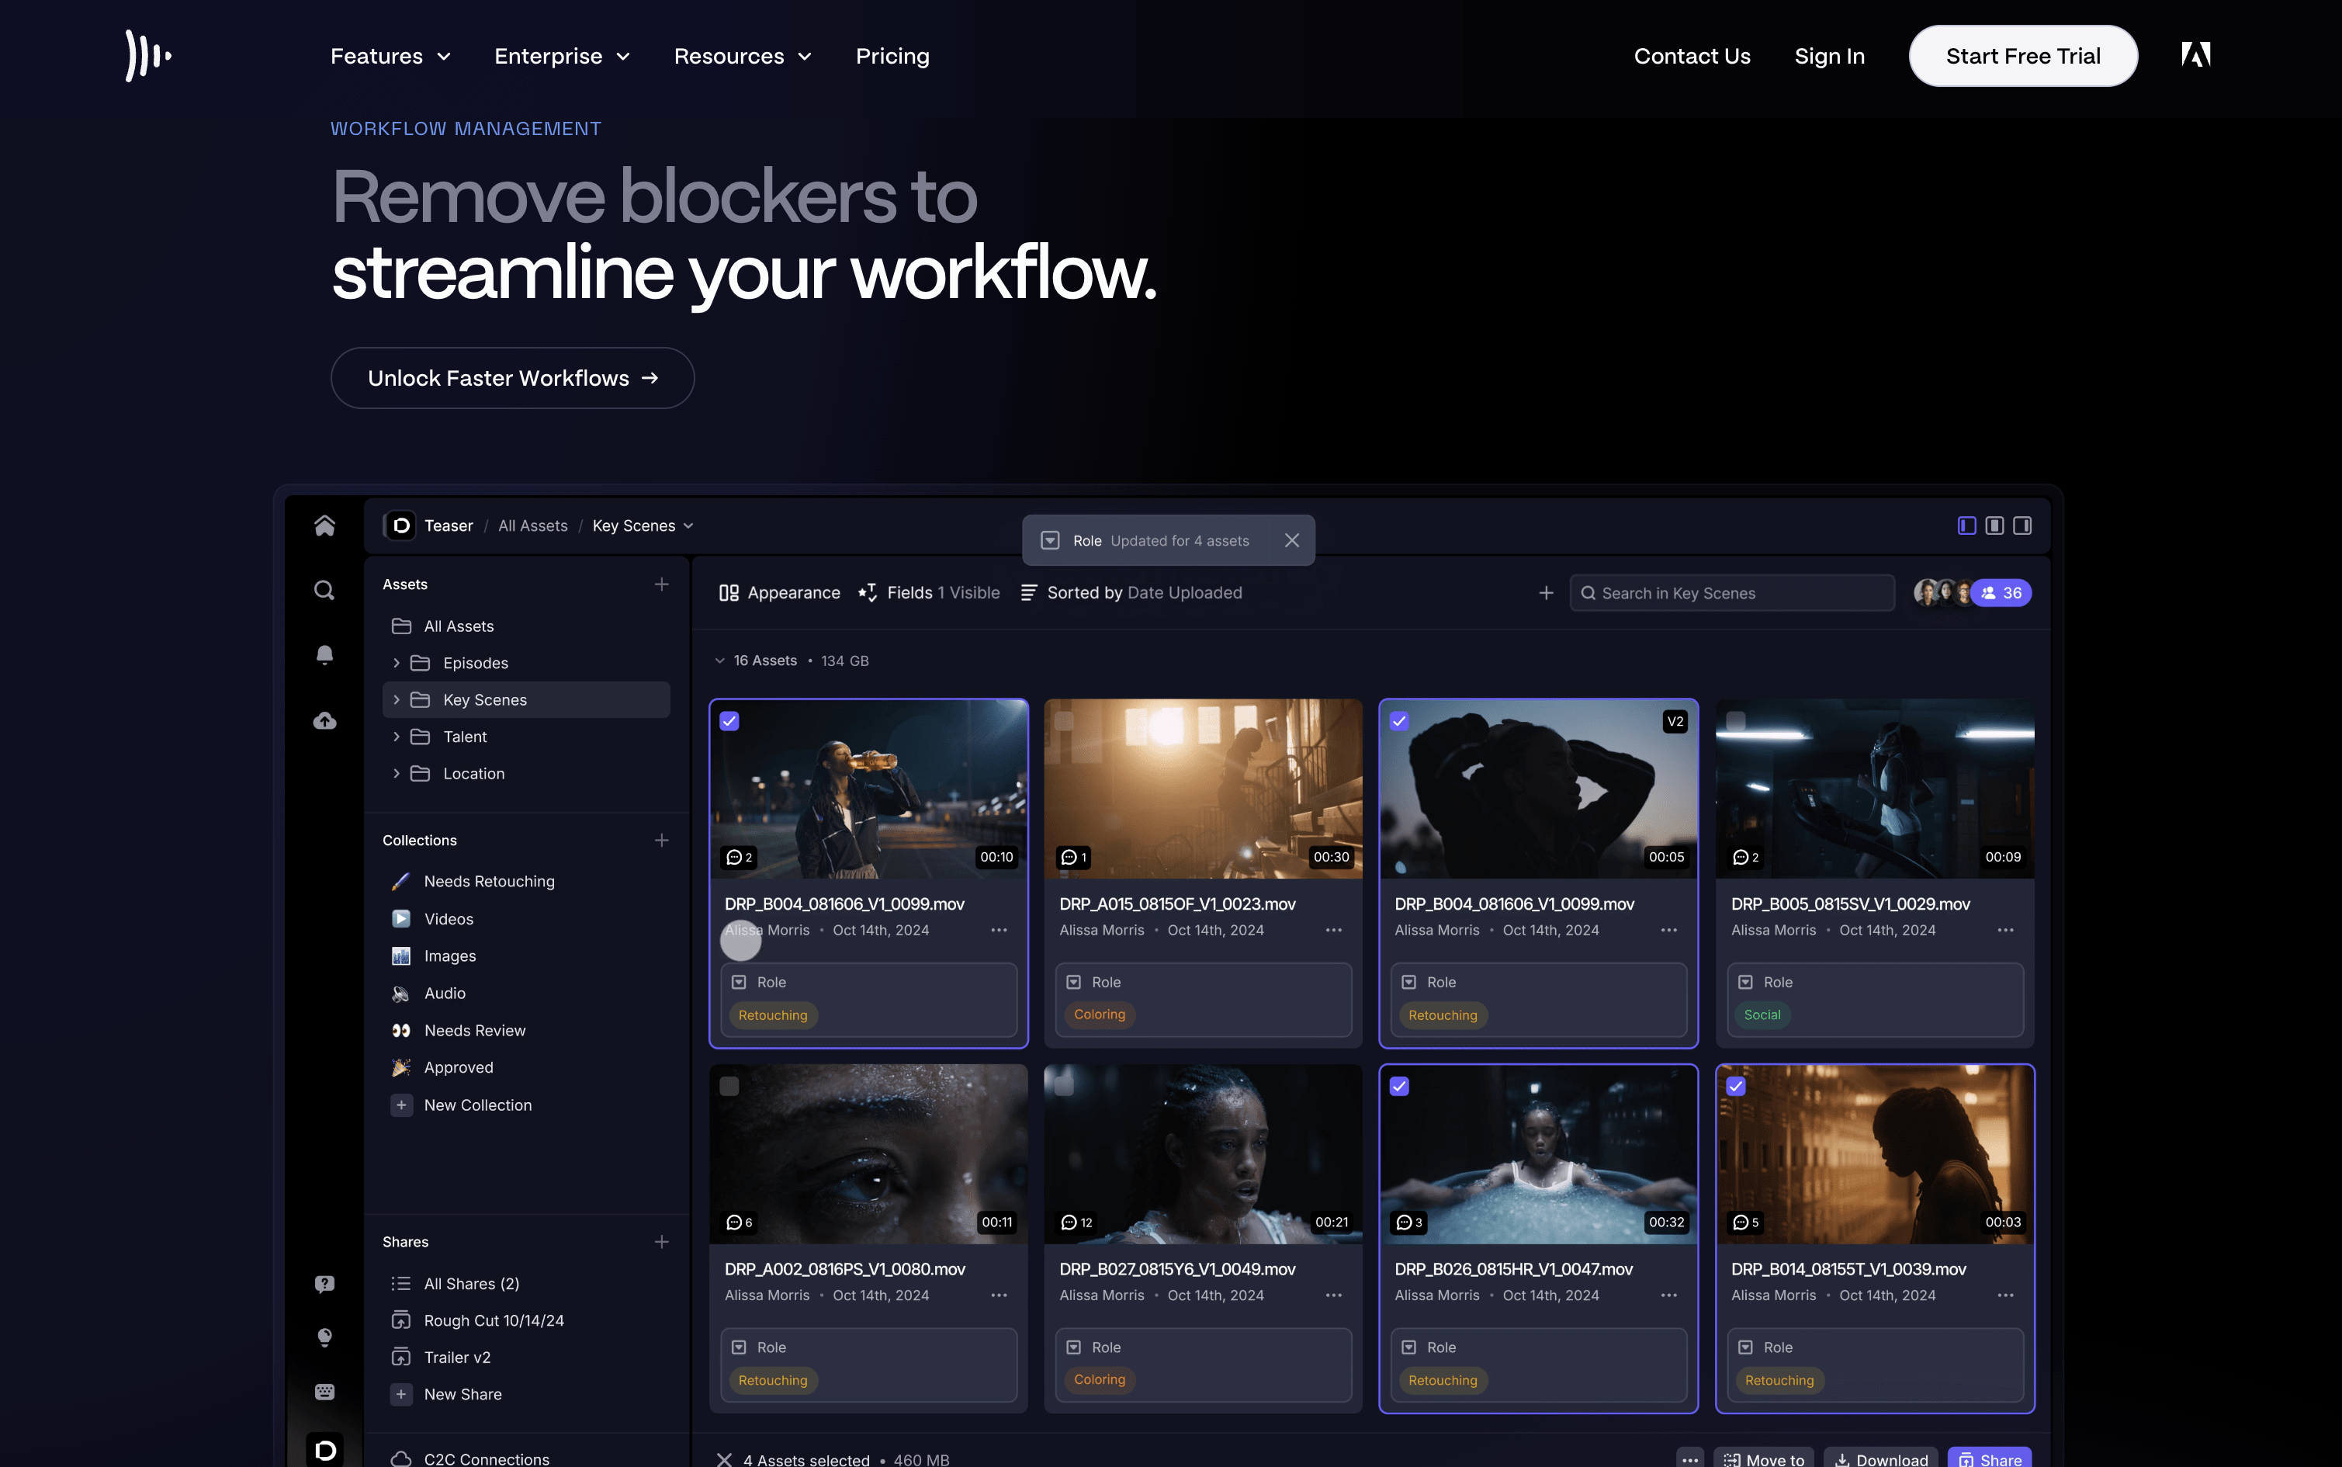Open the C2C Connections cloud item

coord(469,1458)
